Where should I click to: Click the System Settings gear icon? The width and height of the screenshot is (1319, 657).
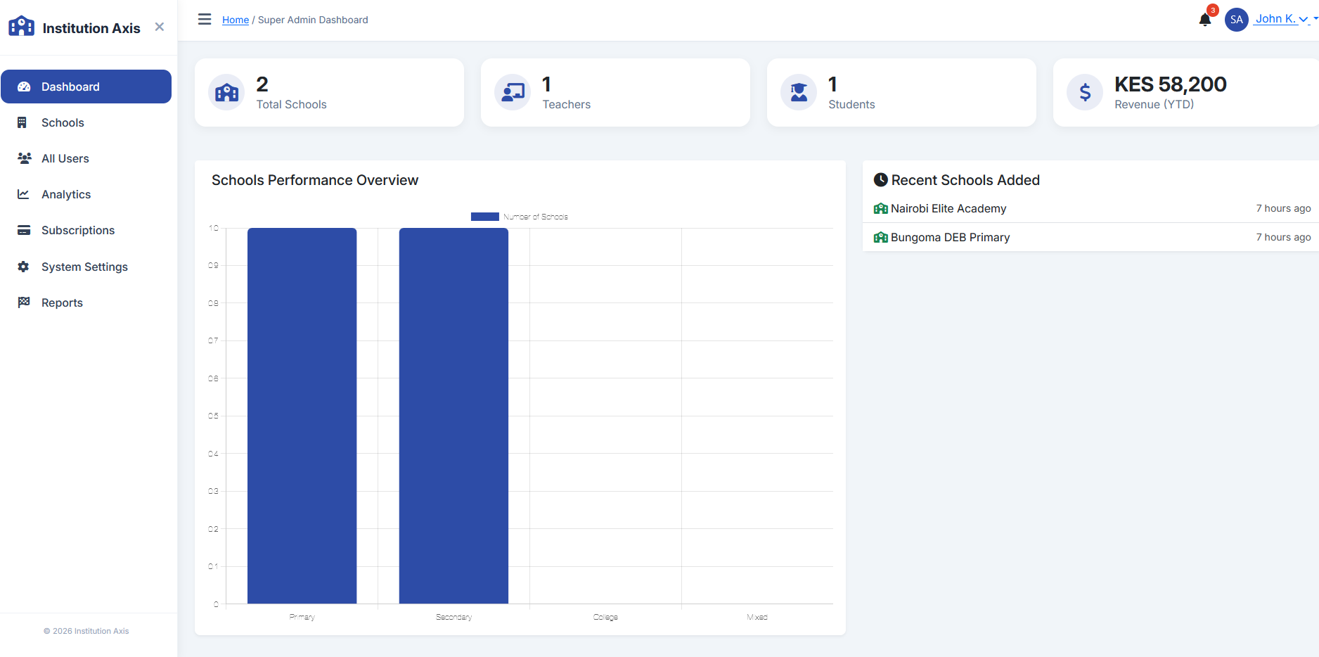(x=25, y=267)
